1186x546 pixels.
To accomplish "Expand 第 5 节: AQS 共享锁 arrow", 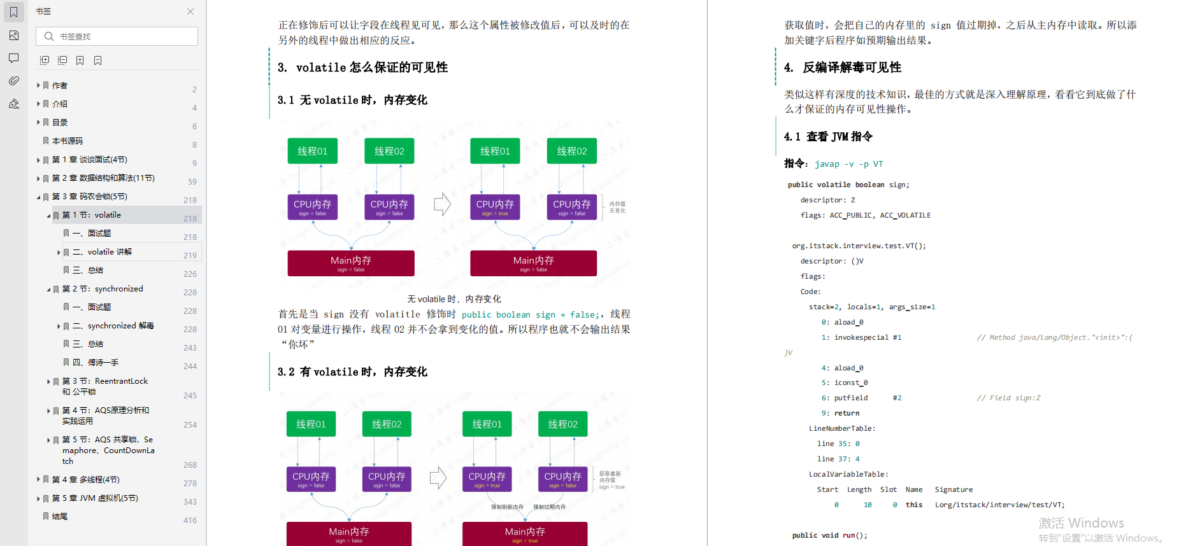I will 48,440.
